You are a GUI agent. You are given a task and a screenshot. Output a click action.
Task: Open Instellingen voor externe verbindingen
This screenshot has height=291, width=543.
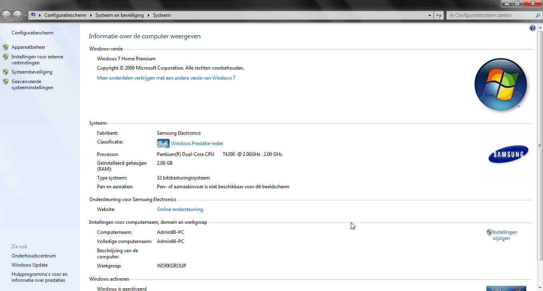[37, 60]
